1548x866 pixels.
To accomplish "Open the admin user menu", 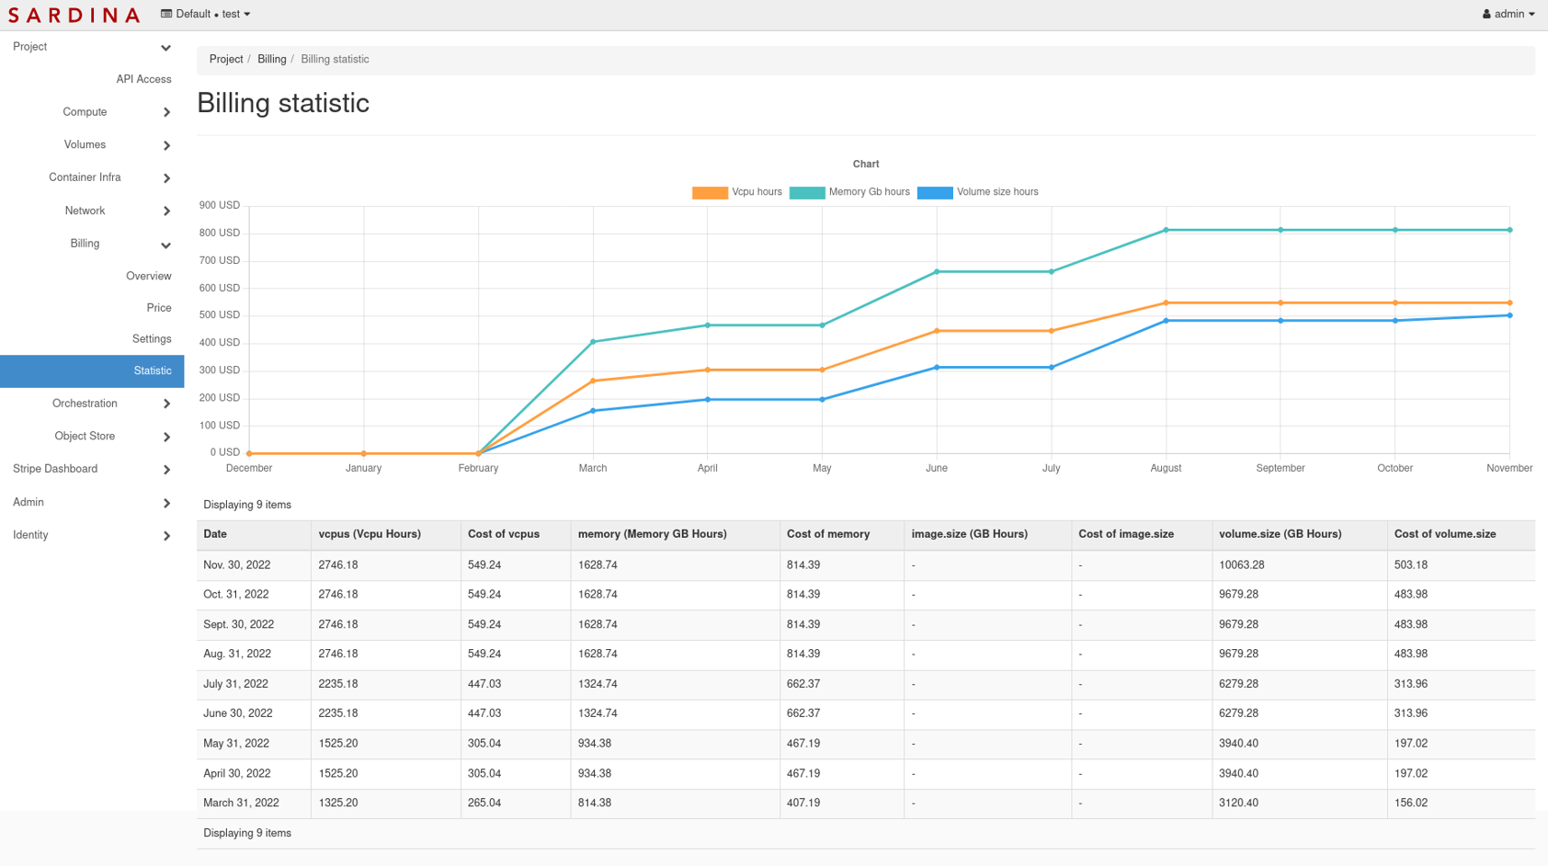I will [x=1508, y=14].
